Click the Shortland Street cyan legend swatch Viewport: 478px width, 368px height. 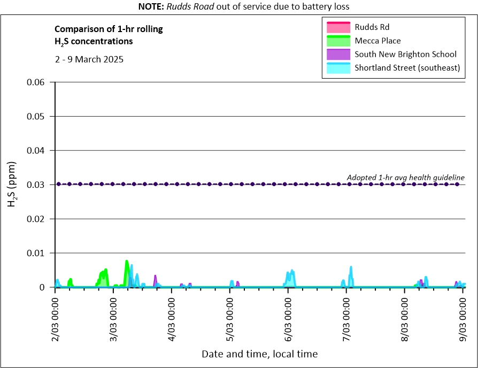338,68
